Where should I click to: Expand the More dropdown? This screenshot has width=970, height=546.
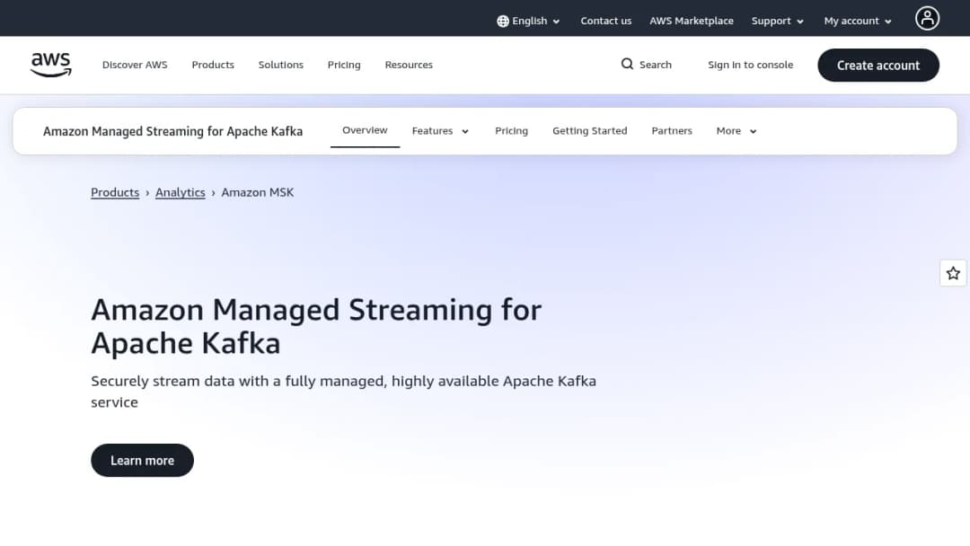[736, 131]
